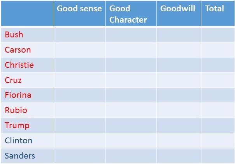Select the Rubio row label
Image resolution: width=235 pixels, height=164 pixels.
16,110
